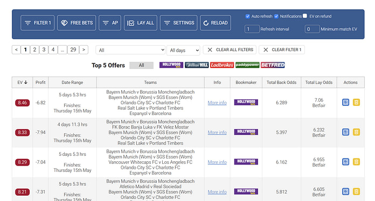375x201 pixels.
Task: Click Hollywoodbets logo in EV 8.29 row
Action: [246, 162]
